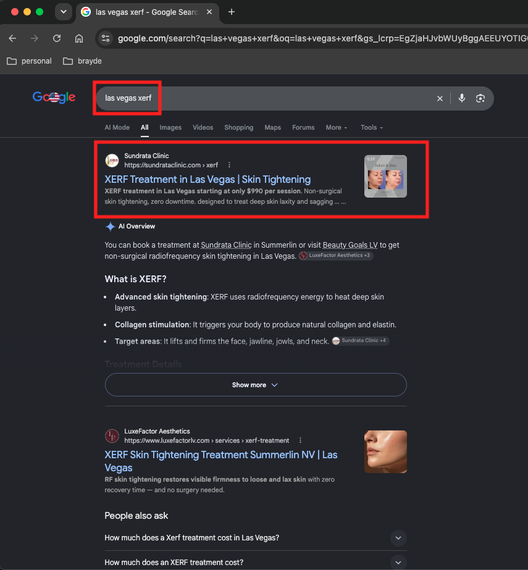Click the Google logo

point(54,97)
